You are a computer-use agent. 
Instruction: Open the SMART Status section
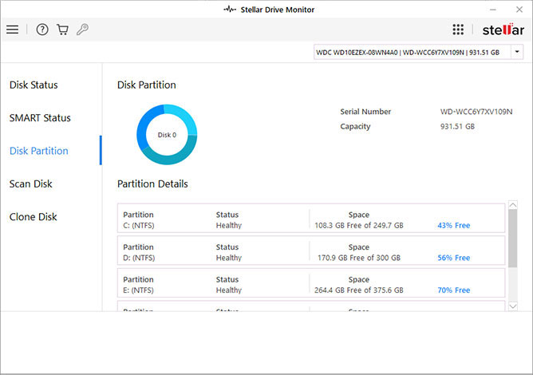pyautogui.click(x=40, y=117)
